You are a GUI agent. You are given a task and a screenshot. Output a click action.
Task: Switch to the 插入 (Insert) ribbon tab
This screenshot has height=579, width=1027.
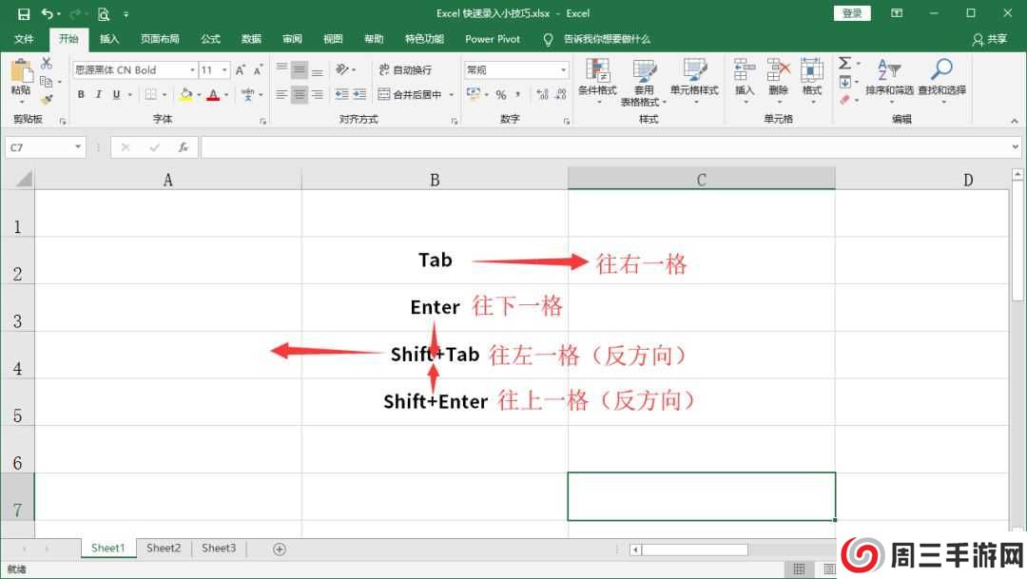[x=109, y=39]
